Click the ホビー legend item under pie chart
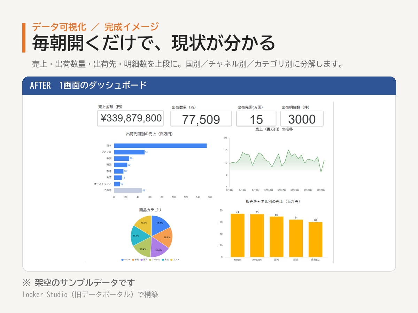The height and width of the screenshot is (313, 418). [126, 260]
